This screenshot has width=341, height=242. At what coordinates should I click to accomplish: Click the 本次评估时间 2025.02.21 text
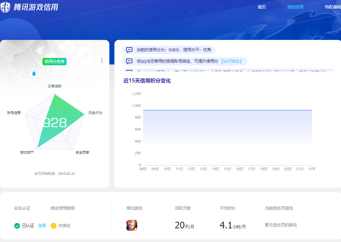[55, 174]
